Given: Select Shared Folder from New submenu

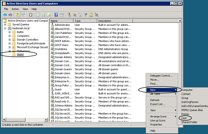Looking at the screenshot, I should (189, 122).
